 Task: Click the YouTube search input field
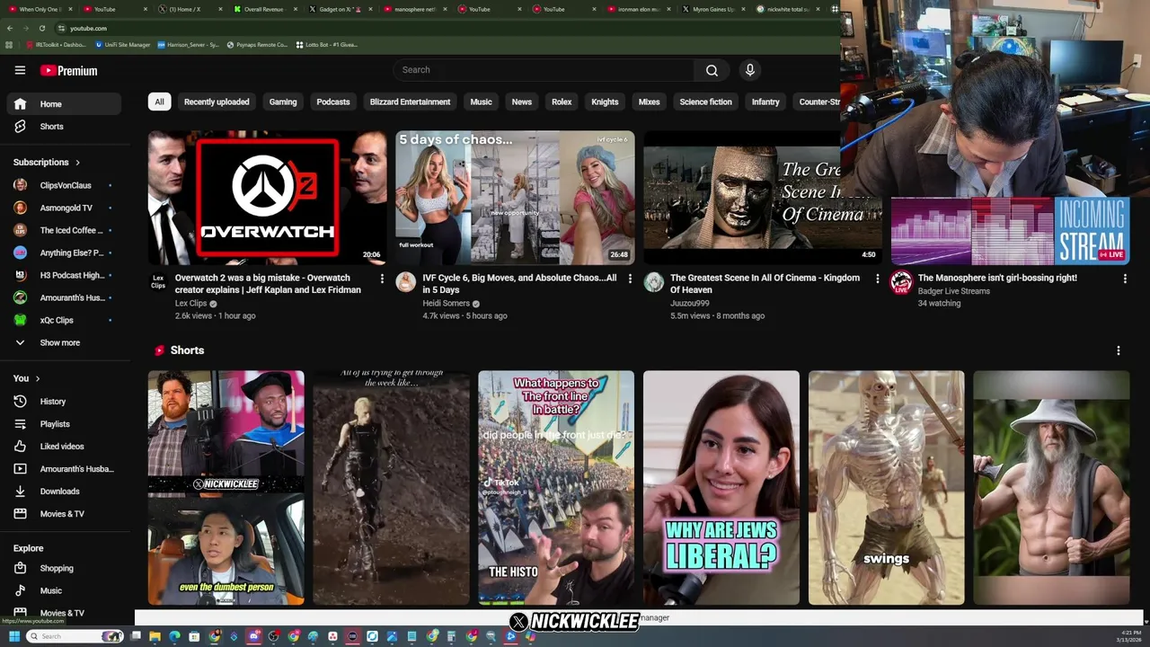[544, 70]
